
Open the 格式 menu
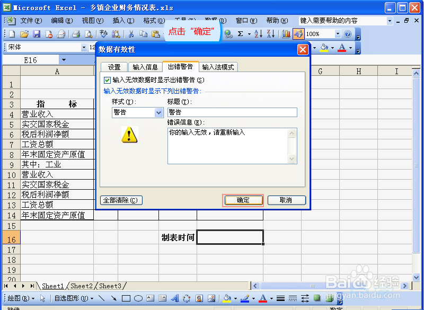coord(153,21)
